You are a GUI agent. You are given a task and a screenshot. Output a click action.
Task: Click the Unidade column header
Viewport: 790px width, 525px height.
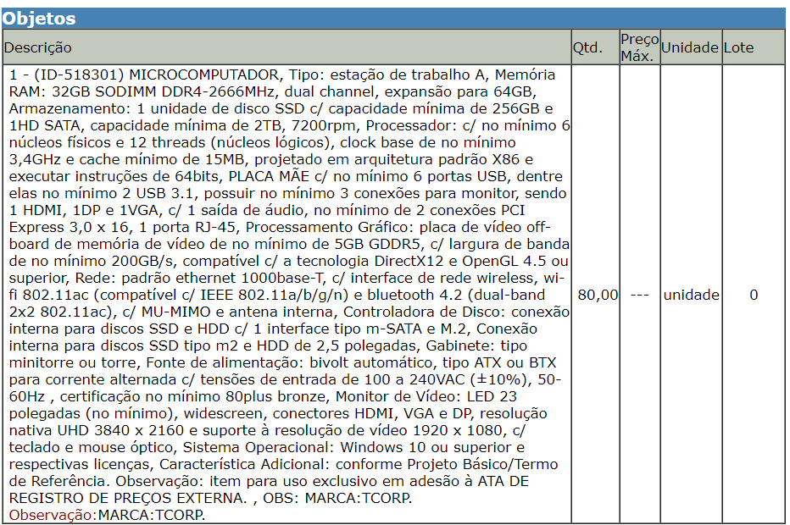(689, 48)
